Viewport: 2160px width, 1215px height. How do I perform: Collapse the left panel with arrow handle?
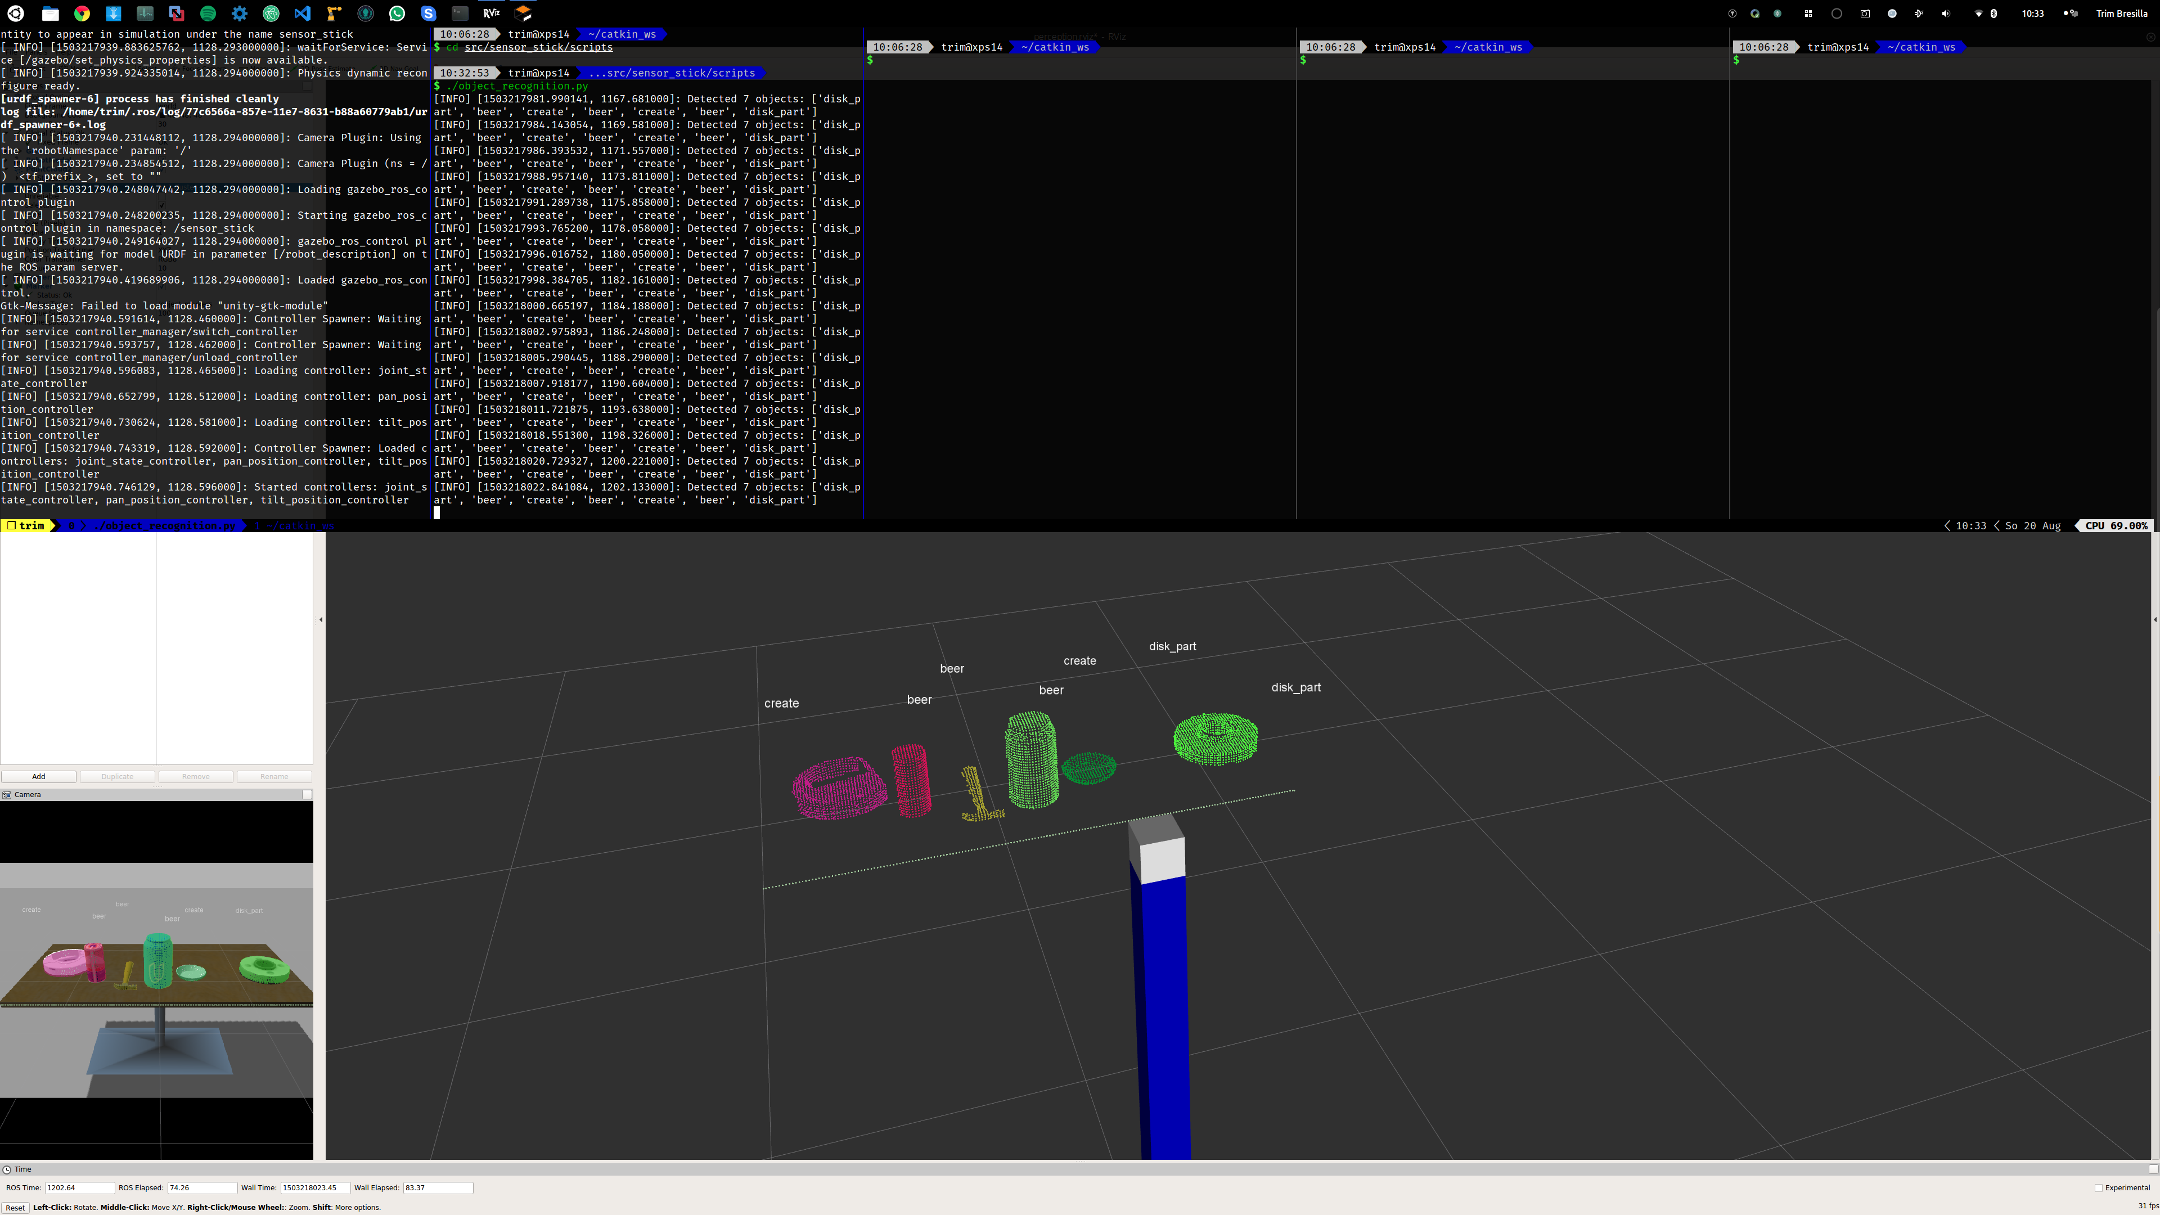[320, 620]
